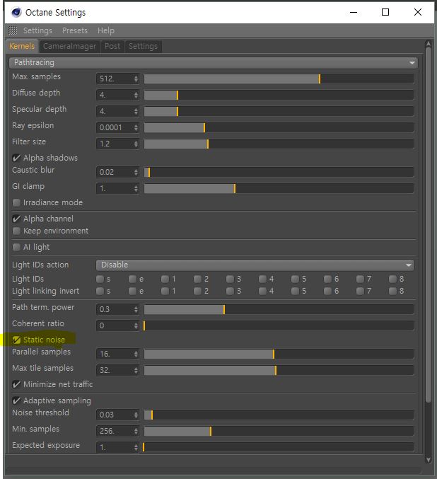The height and width of the screenshot is (479, 437).
Task: Check Light linking invert checkbox 1
Action: point(165,291)
